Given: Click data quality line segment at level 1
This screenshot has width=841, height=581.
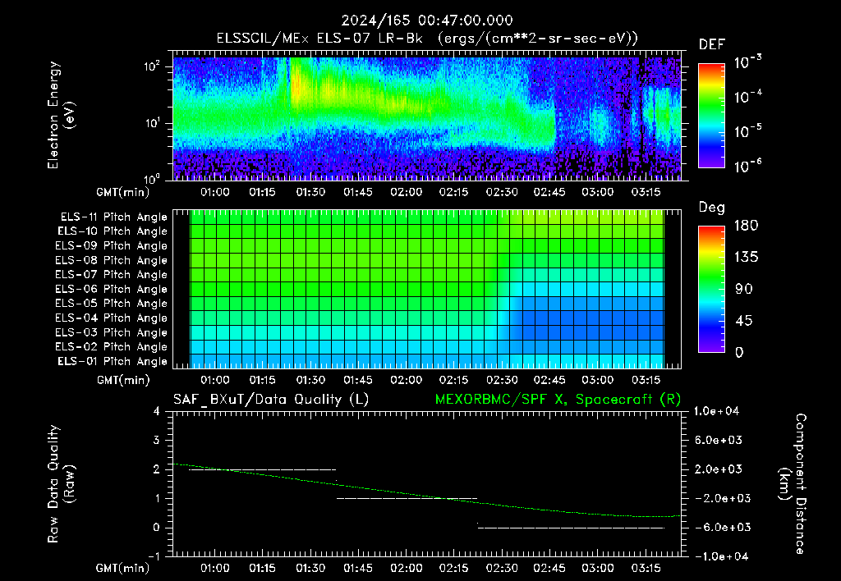Looking at the screenshot, I should 407,498.
